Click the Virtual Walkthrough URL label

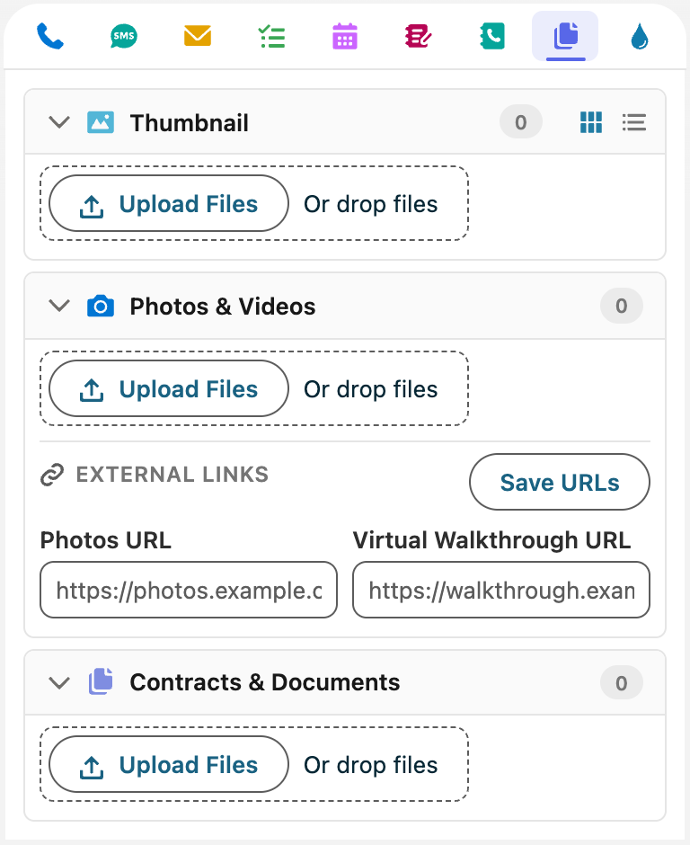coord(491,540)
